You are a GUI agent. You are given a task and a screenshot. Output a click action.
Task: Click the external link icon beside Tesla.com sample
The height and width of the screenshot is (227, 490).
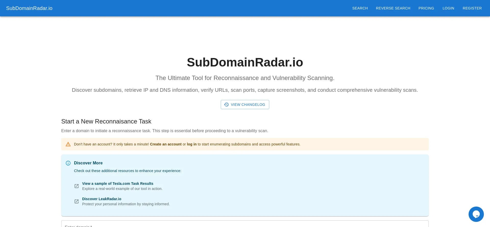point(77,186)
